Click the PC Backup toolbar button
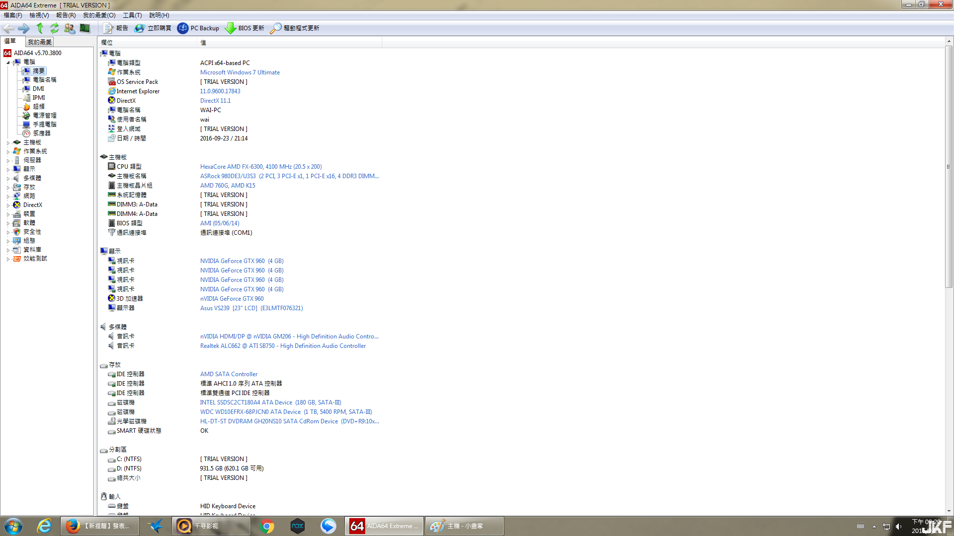The image size is (954, 536). click(x=198, y=28)
